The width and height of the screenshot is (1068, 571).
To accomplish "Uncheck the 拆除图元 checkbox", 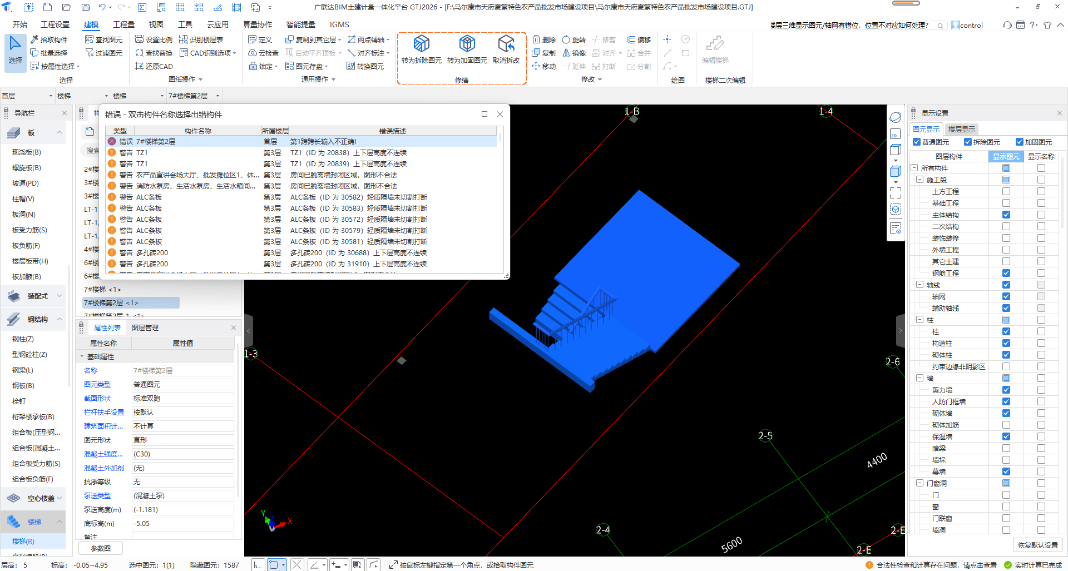I will click(967, 142).
